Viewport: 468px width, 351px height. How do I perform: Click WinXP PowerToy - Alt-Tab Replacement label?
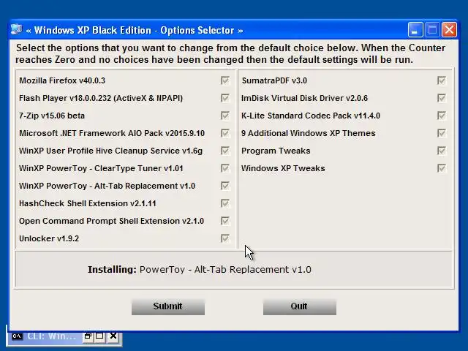click(107, 186)
